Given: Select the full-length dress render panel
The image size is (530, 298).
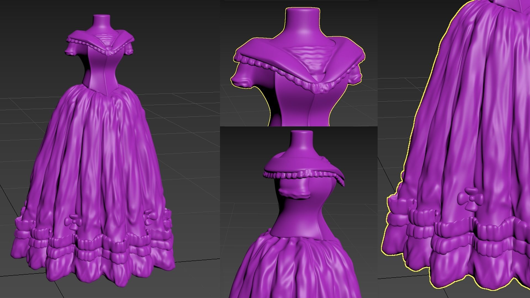Looking at the screenshot, I should click(110, 149).
